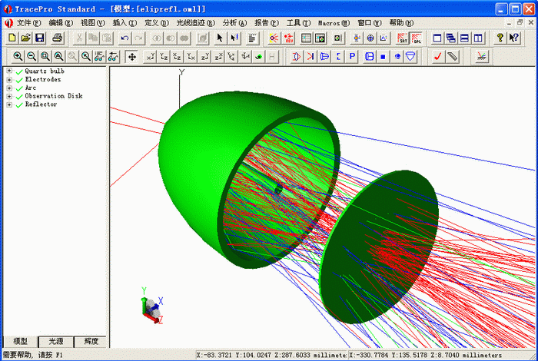The image size is (538, 361).
Task: Select Observation Disk label in tree
Action: pos(54,96)
